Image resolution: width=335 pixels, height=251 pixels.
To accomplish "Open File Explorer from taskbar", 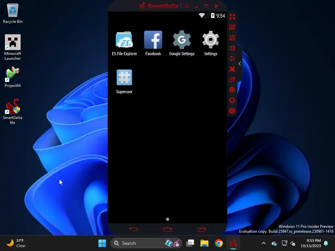I will click(x=204, y=243).
